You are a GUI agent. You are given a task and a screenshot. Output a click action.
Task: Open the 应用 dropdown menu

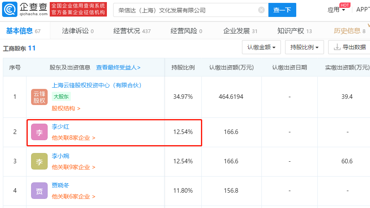pos(336,10)
